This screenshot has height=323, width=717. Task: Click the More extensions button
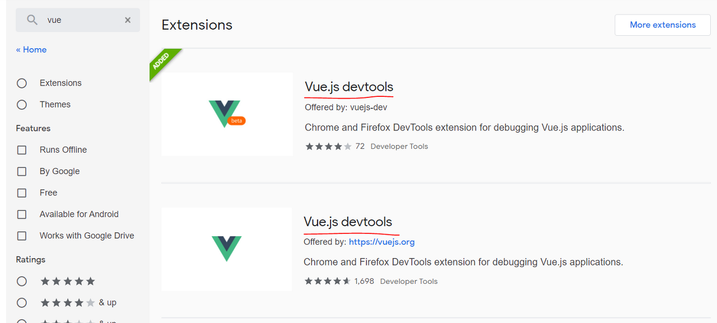click(x=662, y=25)
